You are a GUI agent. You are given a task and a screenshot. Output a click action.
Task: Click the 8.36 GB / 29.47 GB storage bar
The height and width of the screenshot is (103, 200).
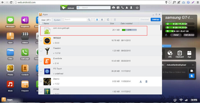[x=180, y=31]
